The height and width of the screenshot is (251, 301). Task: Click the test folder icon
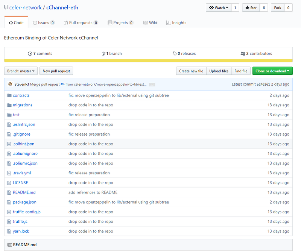click(9, 115)
